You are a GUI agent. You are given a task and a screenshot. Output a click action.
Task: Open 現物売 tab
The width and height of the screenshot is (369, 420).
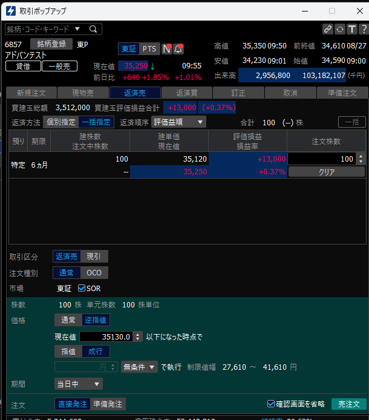(83, 93)
